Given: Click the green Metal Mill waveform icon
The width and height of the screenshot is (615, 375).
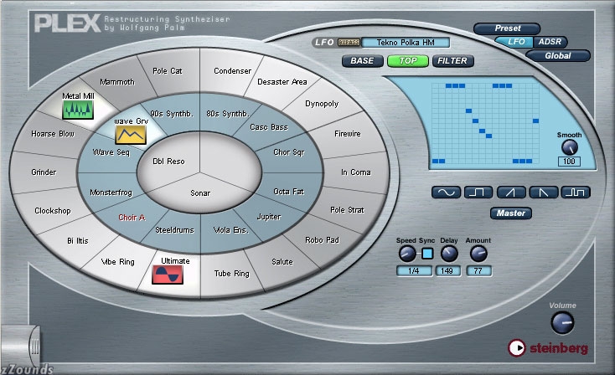Looking at the screenshot, I should click(x=78, y=110).
